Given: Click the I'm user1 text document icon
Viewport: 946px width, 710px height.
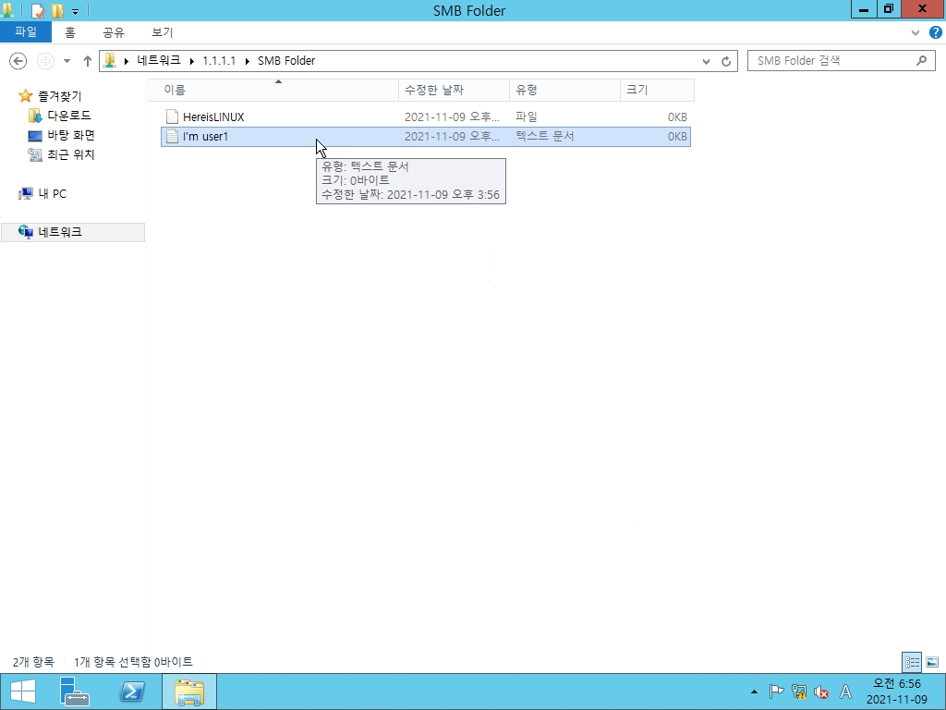Looking at the screenshot, I should tap(172, 137).
